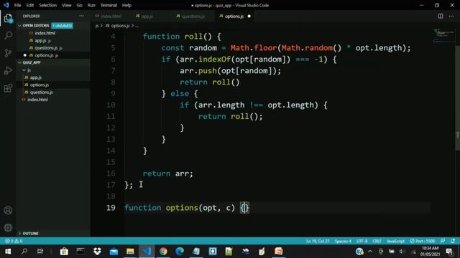Open editor More Actions ellipsis

451,16
